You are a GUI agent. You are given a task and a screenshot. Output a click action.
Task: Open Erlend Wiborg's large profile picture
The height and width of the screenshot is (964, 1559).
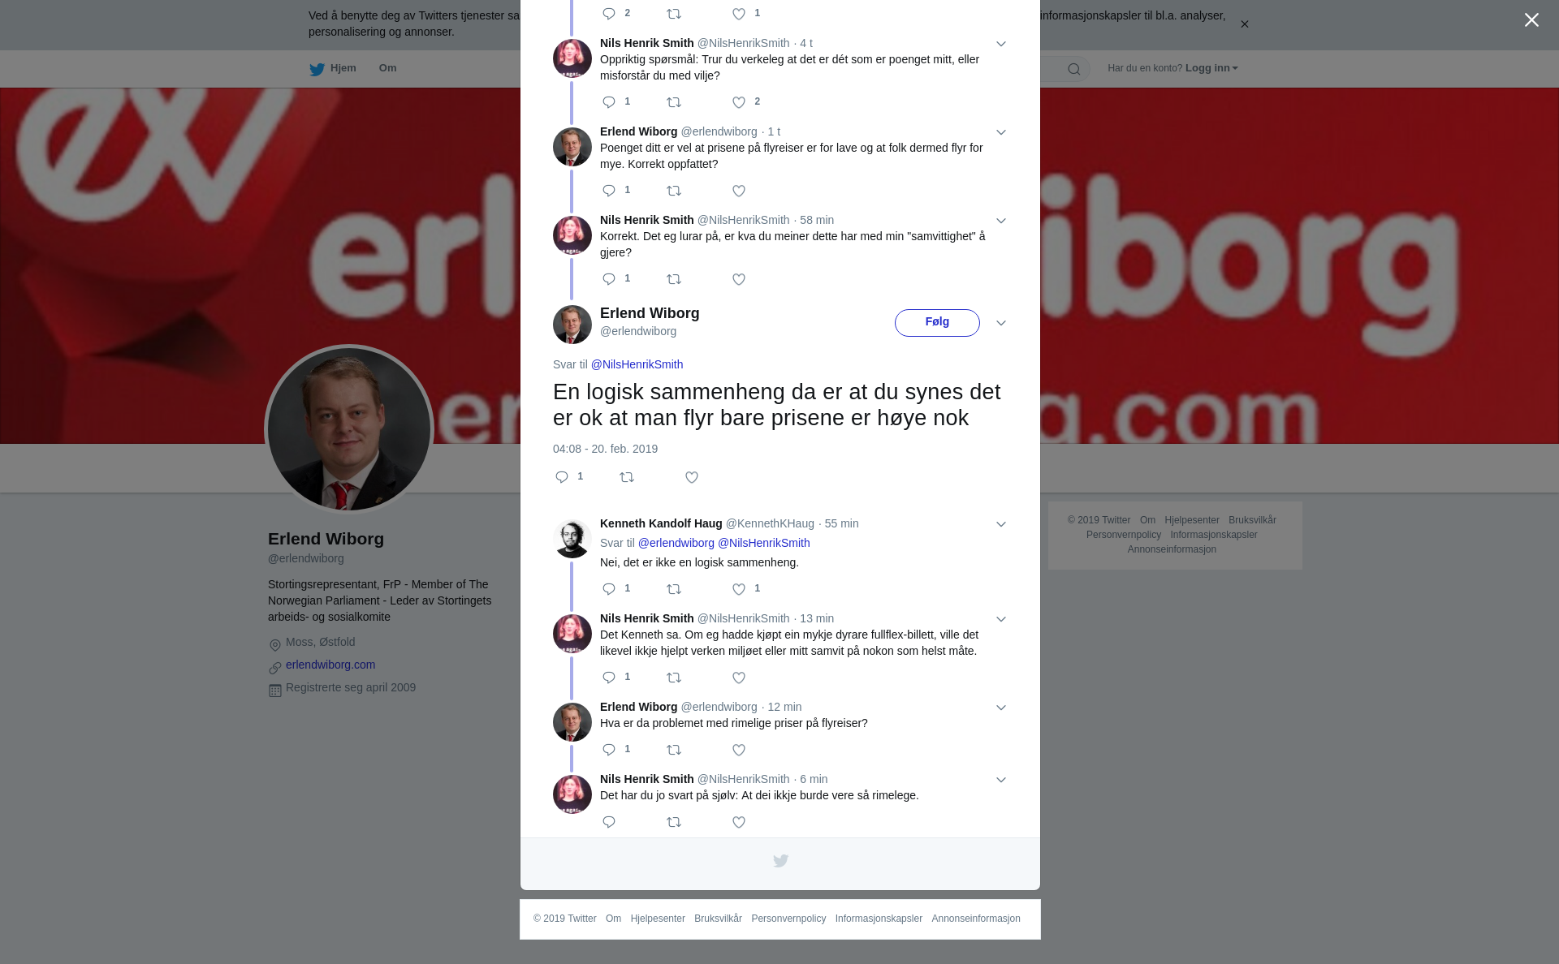[x=349, y=429]
